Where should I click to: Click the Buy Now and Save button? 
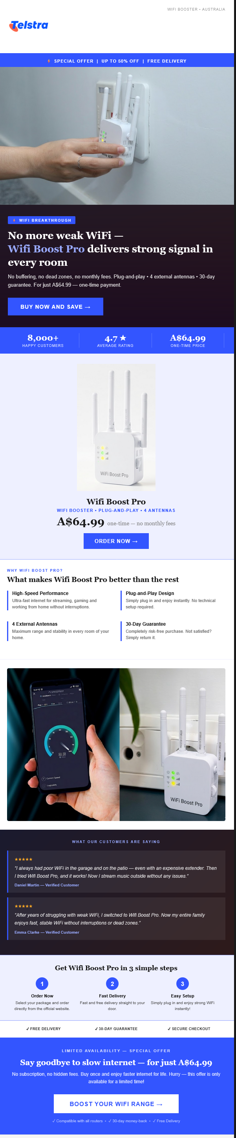coord(55,307)
